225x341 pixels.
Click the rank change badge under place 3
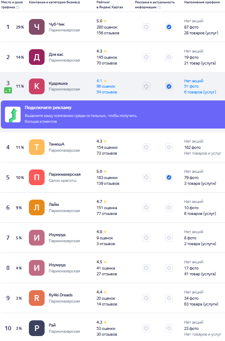8,90
